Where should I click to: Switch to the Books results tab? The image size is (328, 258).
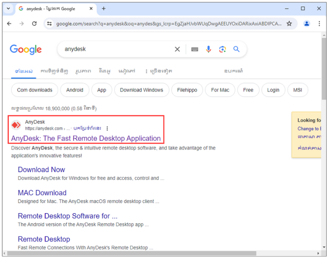127,71
